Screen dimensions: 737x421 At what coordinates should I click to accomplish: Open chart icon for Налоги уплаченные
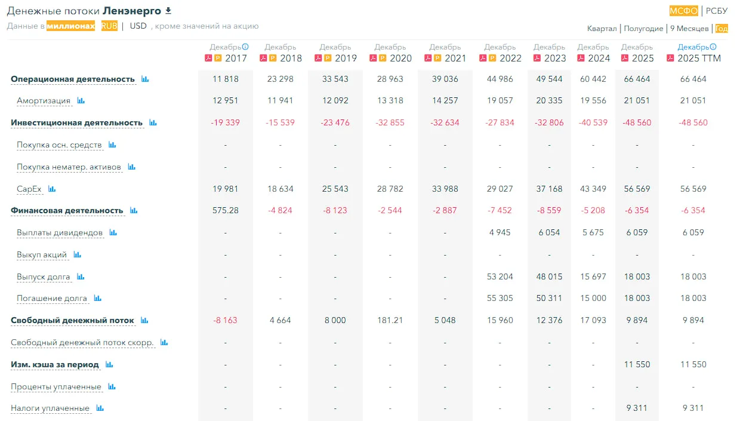point(100,408)
